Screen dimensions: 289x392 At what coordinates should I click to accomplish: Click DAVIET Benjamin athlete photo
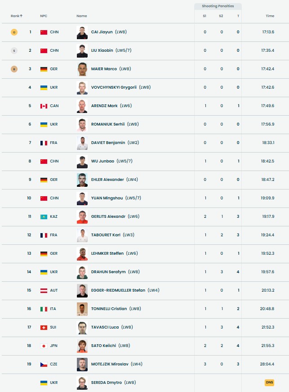tap(82, 143)
